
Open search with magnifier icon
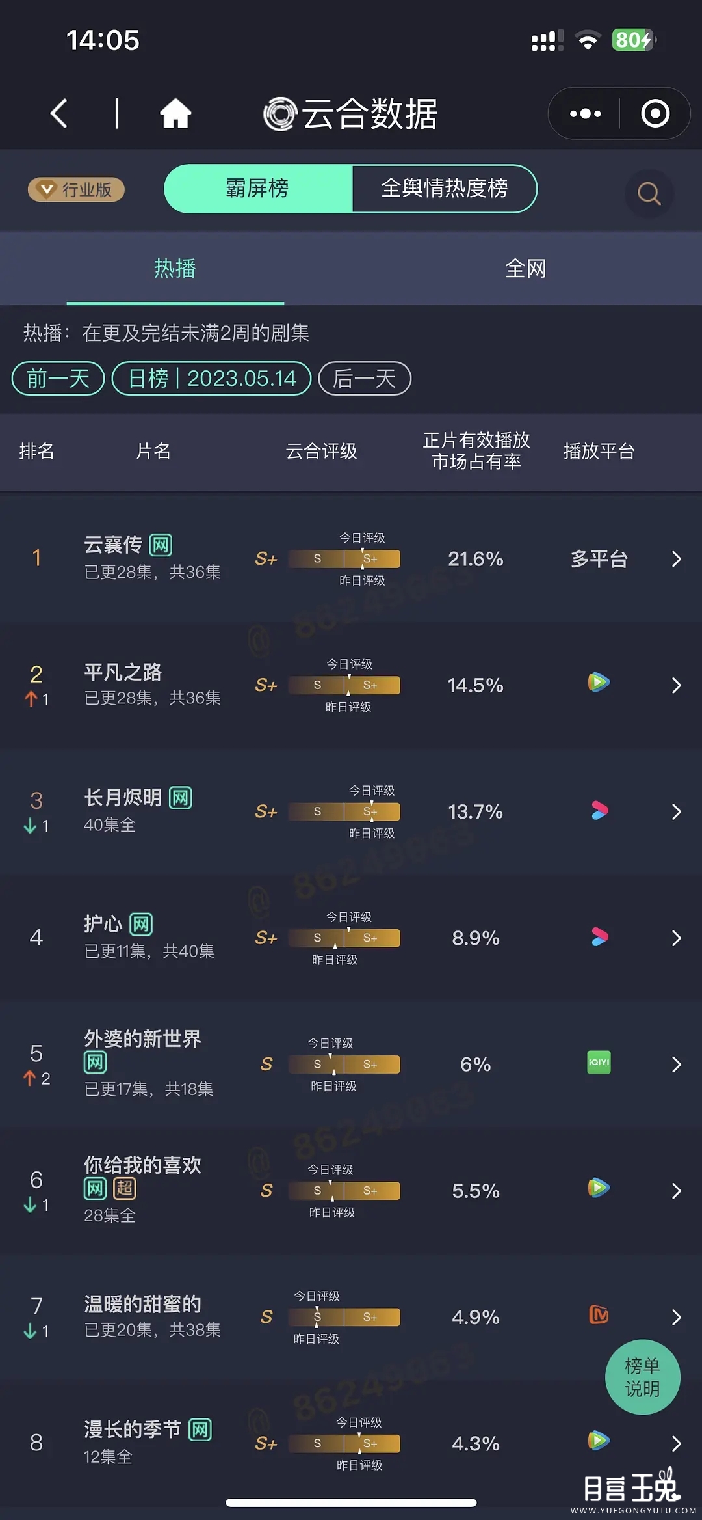tap(648, 193)
